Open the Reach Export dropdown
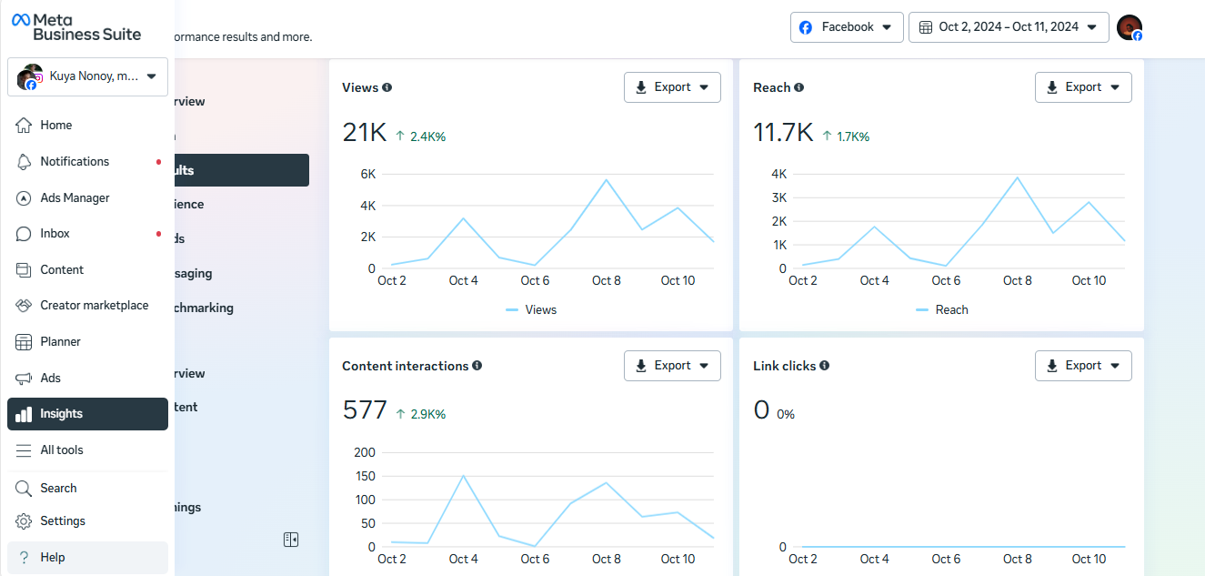 (x=1083, y=87)
